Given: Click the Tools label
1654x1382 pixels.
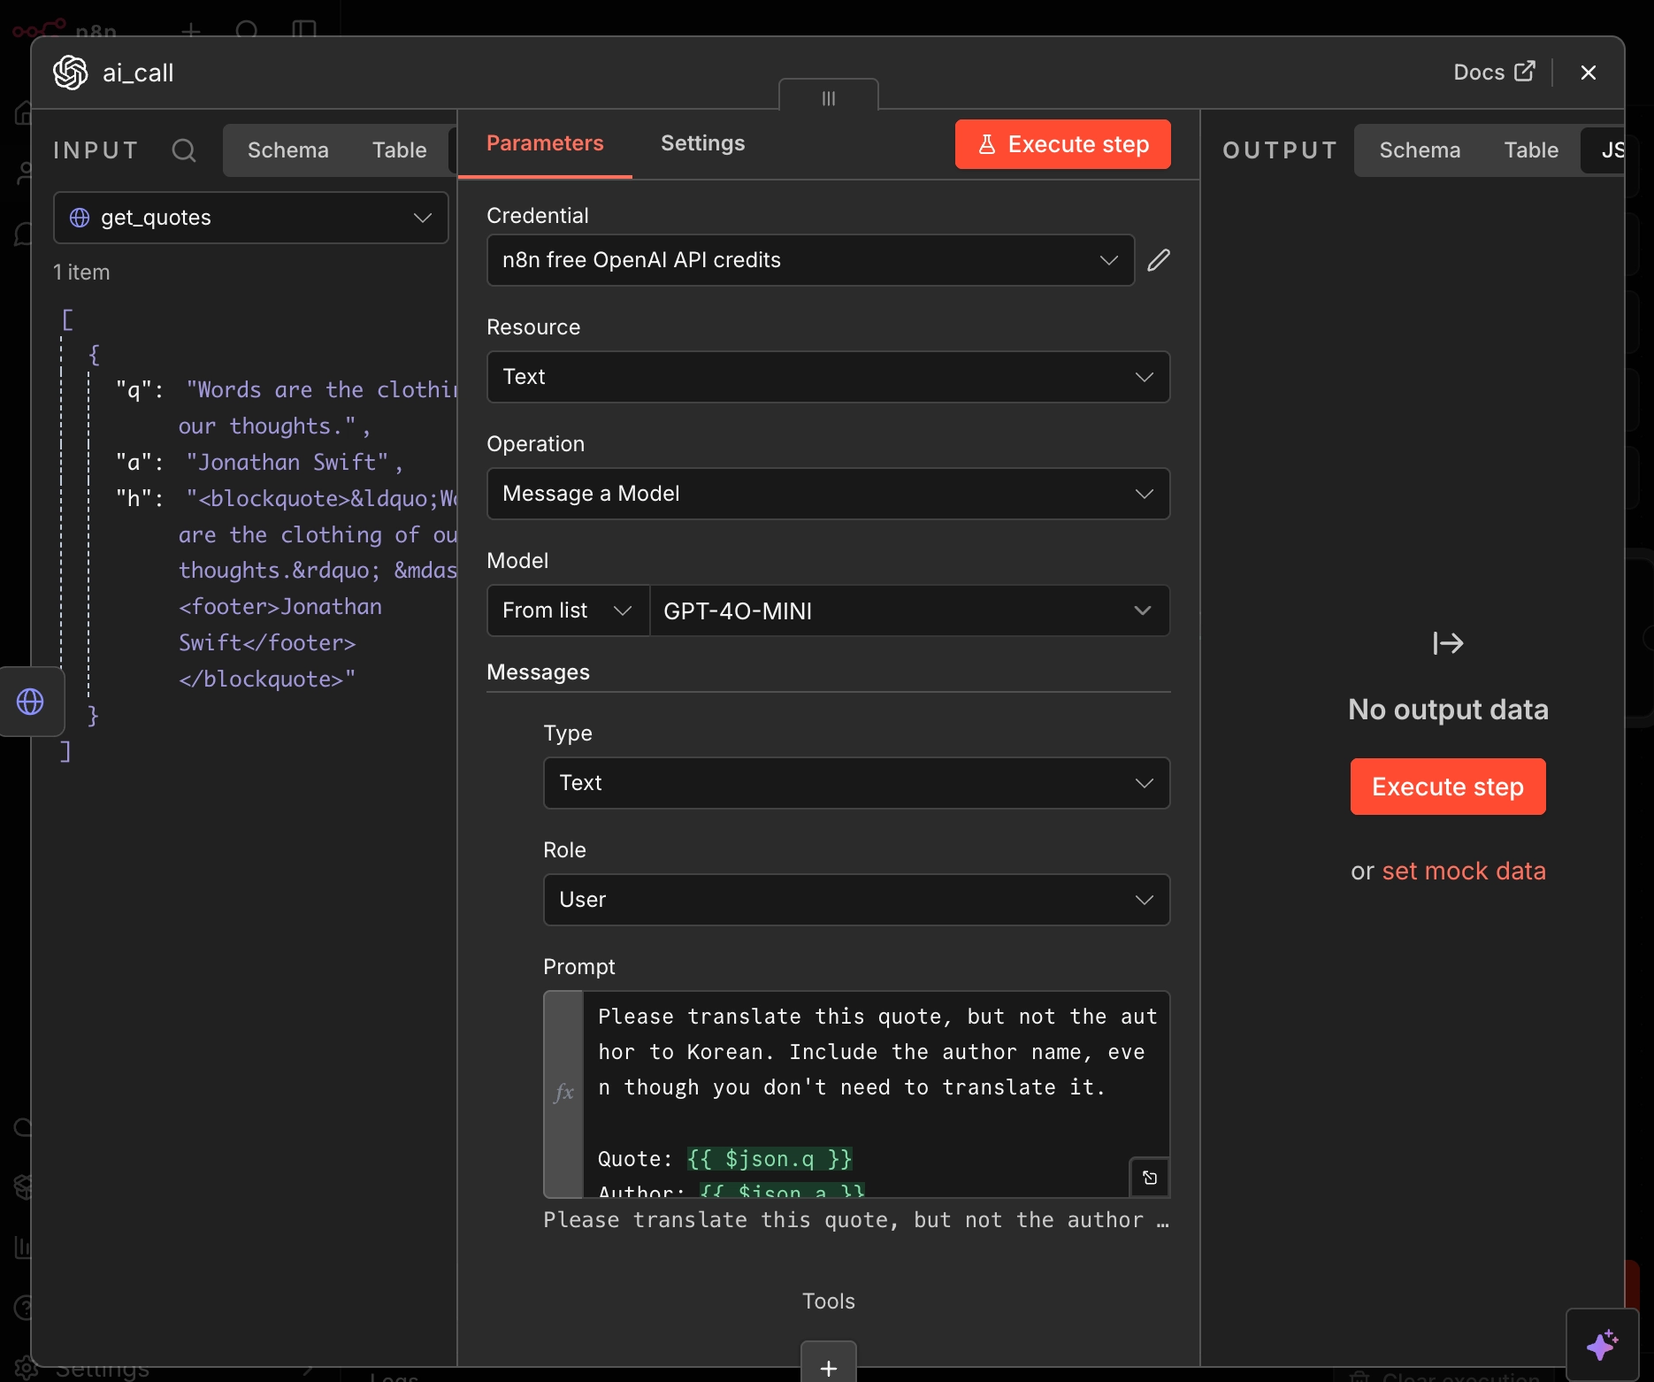Looking at the screenshot, I should pyautogui.click(x=829, y=1301).
